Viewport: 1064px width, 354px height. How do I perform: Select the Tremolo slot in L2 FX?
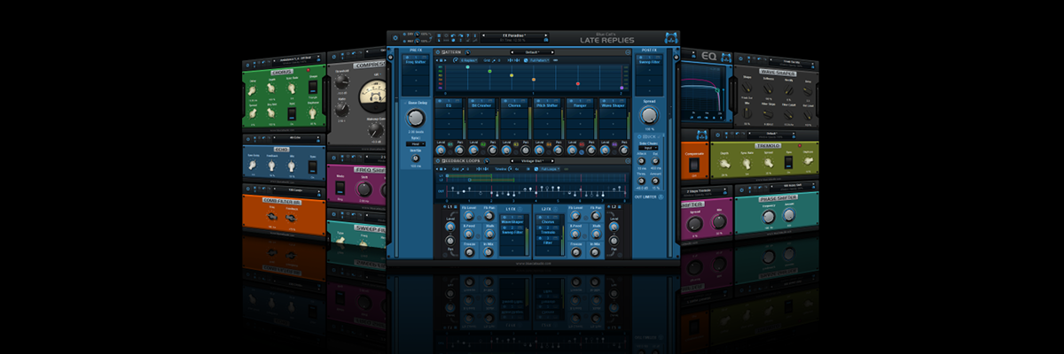tap(548, 233)
